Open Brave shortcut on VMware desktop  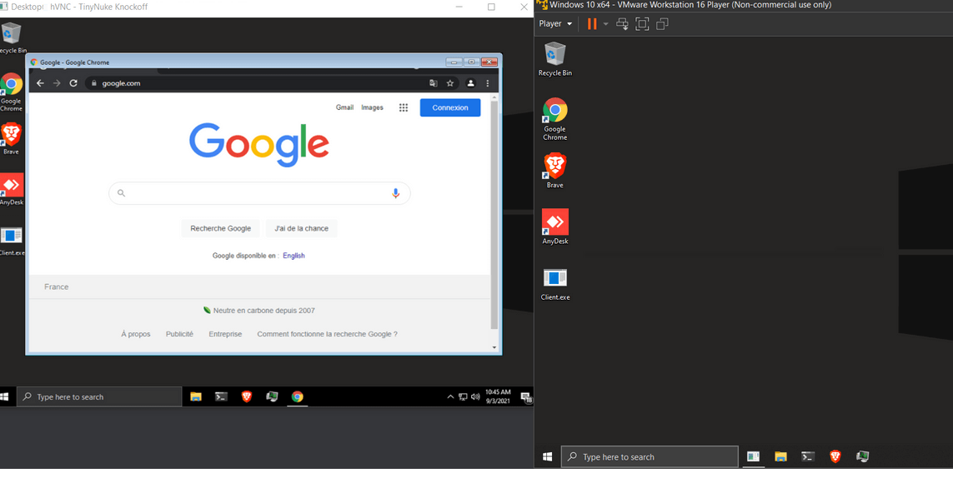[554, 167]
